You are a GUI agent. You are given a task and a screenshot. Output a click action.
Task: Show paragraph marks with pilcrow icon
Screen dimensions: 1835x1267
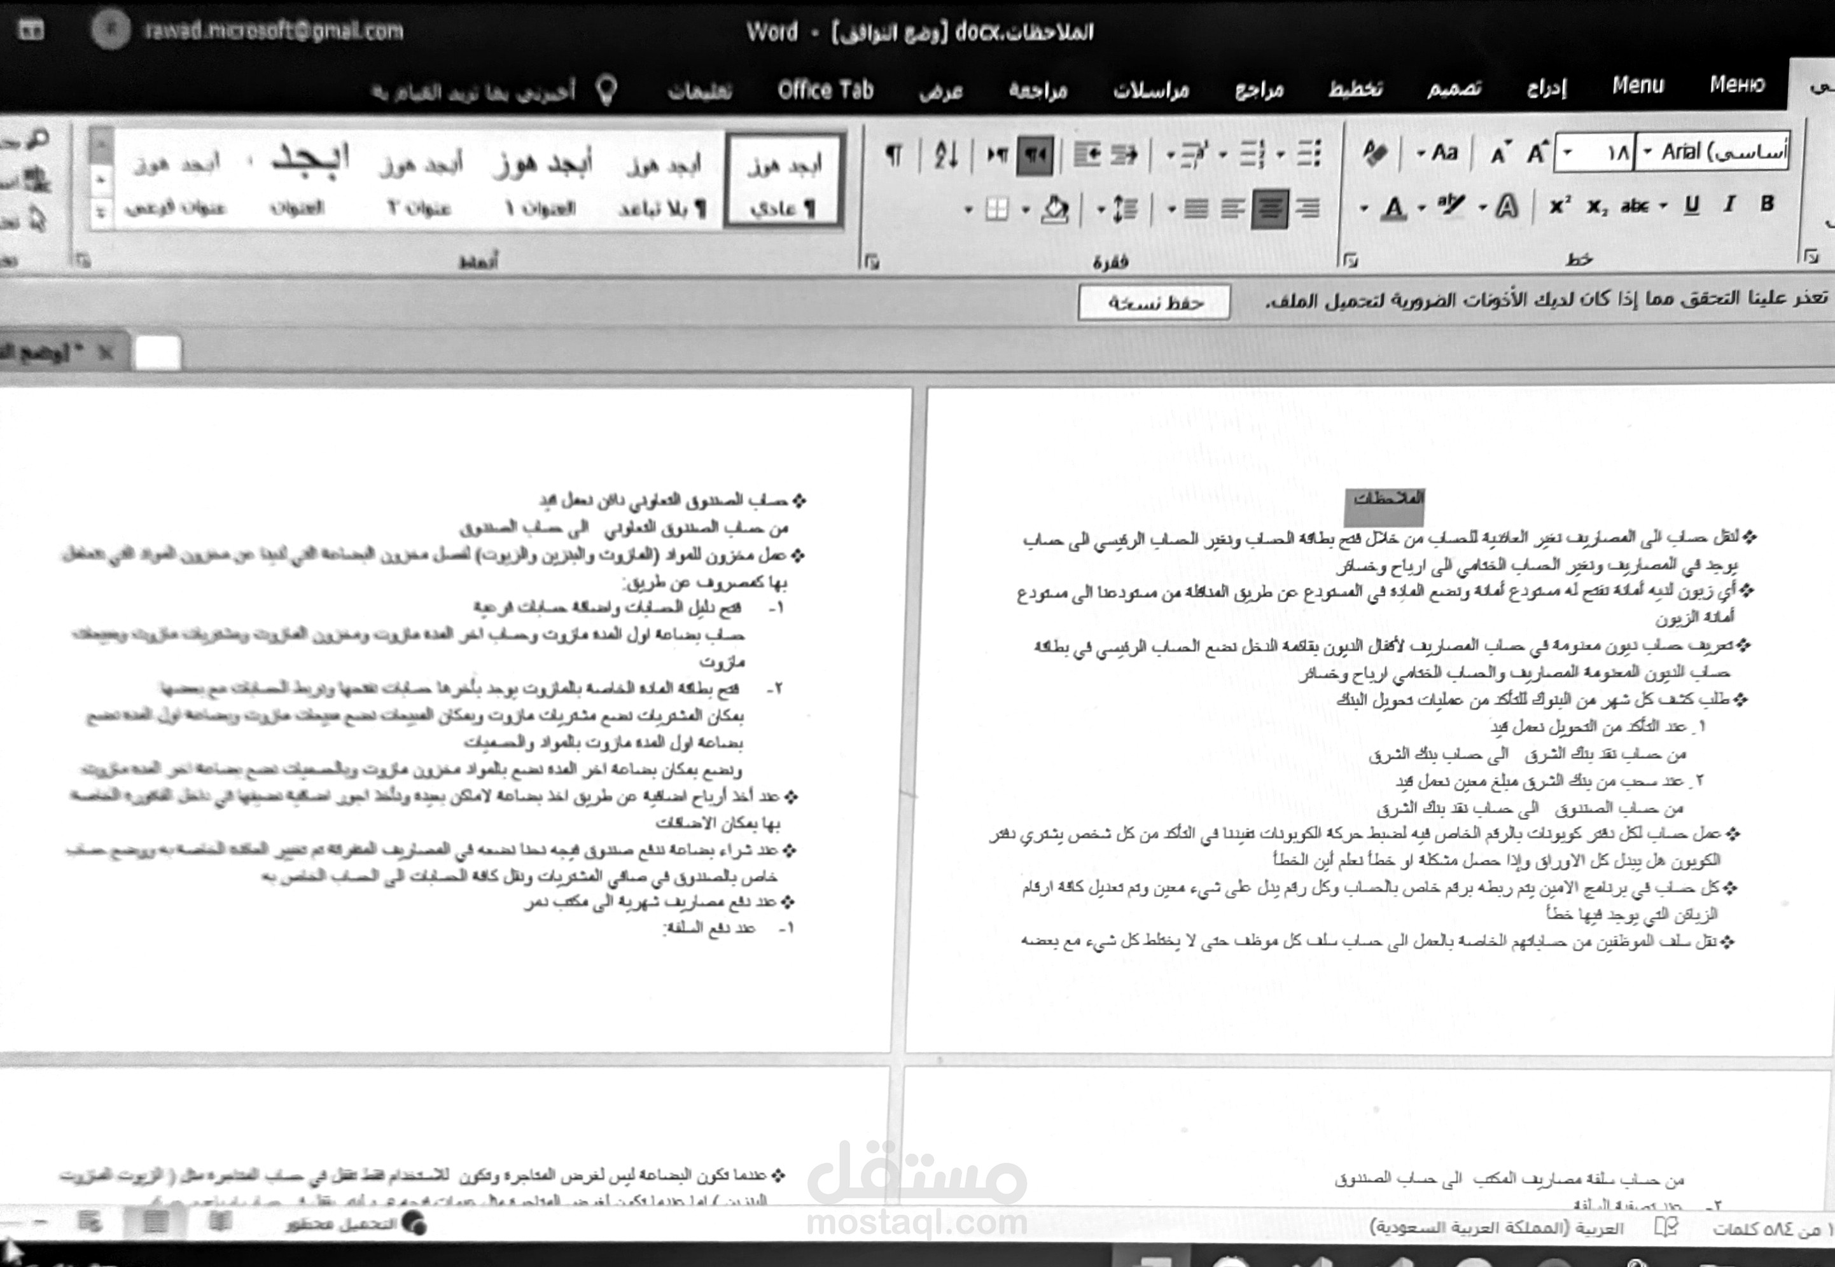(894, 154)
